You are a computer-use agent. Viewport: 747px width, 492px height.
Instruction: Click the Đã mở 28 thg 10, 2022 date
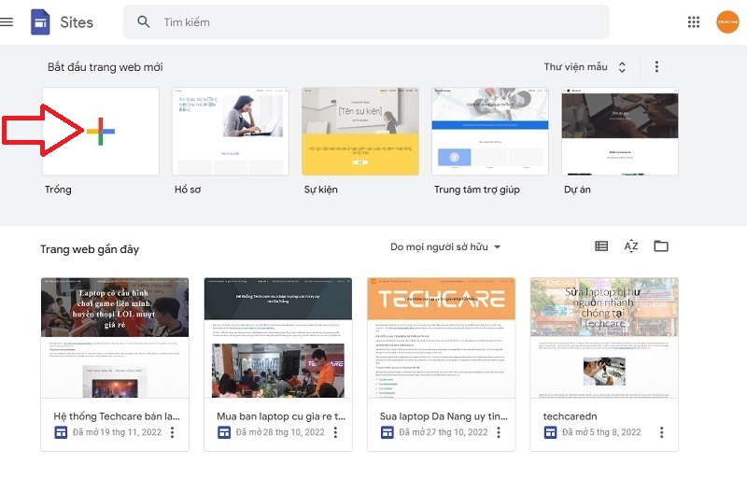pos(280,432)
